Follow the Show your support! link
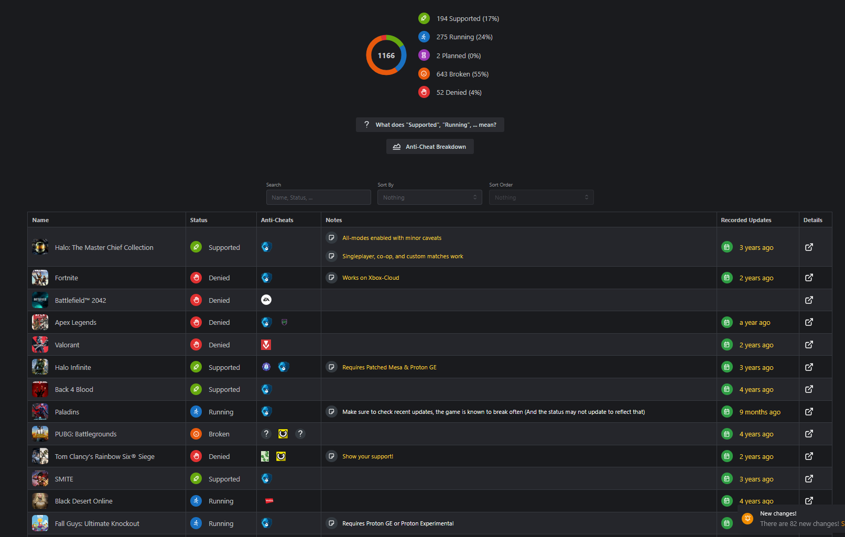 pyautogui.click(x=367, y=456)
